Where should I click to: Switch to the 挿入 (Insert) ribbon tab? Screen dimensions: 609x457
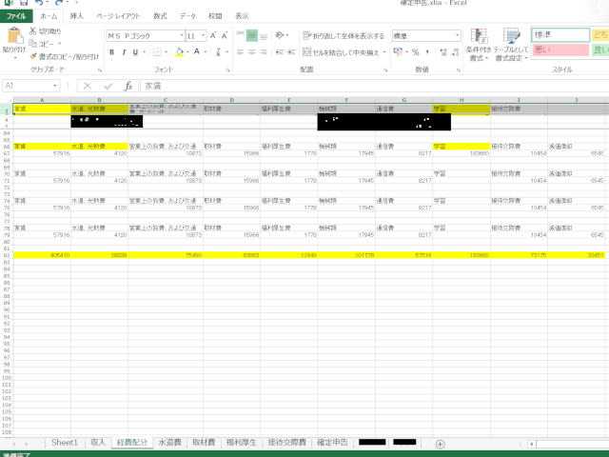point(76,16)
